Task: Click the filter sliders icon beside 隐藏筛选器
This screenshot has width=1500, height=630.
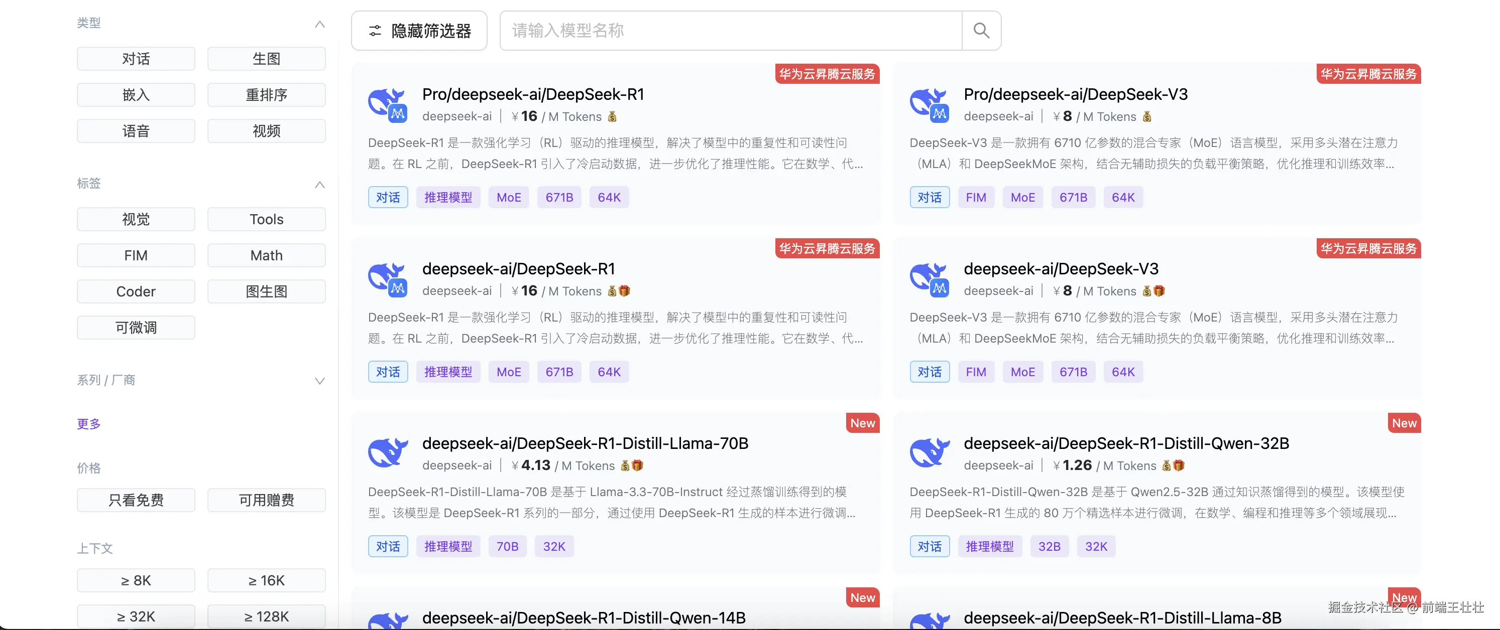Action: tap(375, 31)
